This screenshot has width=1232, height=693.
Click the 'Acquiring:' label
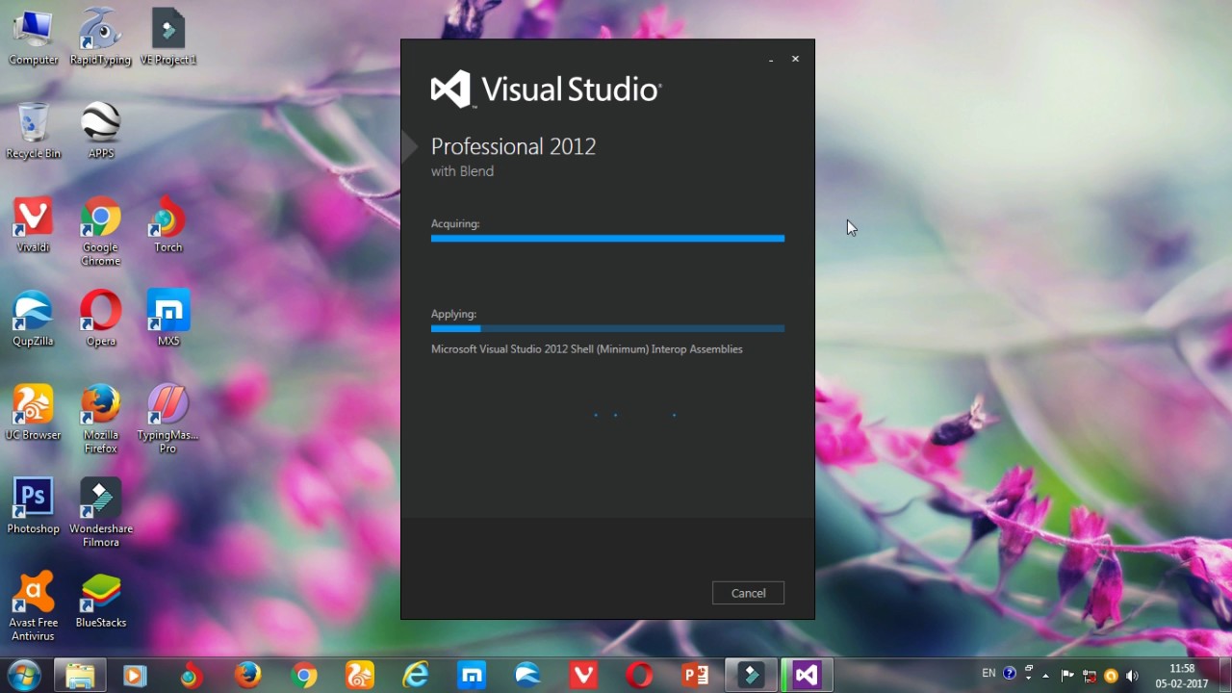pos(455,223)
